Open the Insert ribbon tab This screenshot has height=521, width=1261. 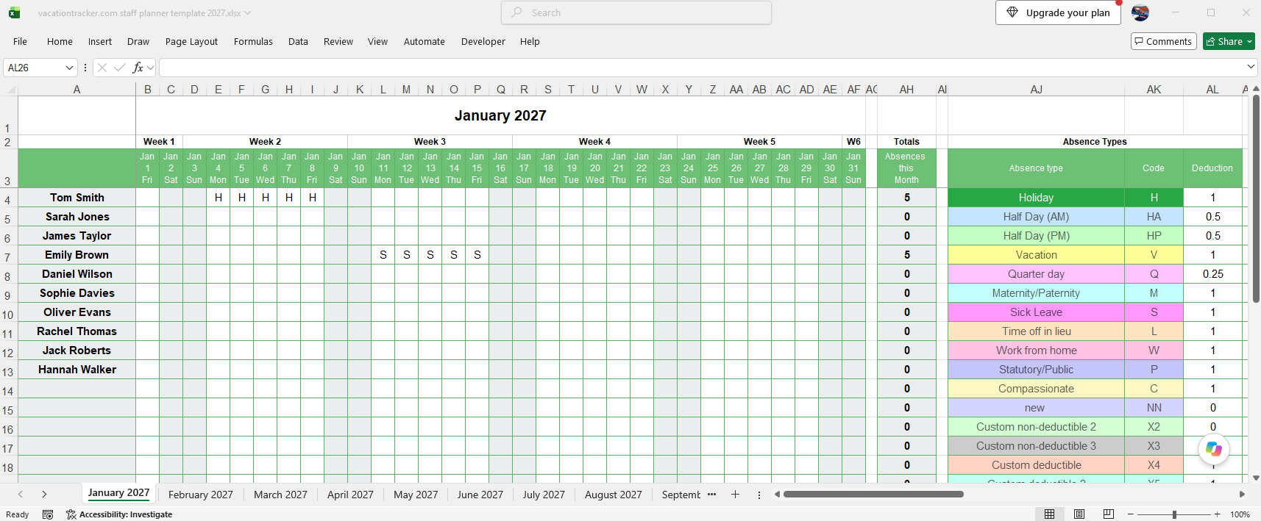pos(100,42)
